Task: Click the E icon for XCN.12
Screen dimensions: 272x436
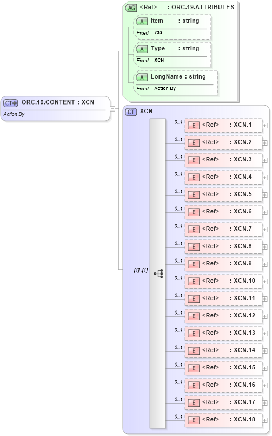Action: tap(194, 316)
